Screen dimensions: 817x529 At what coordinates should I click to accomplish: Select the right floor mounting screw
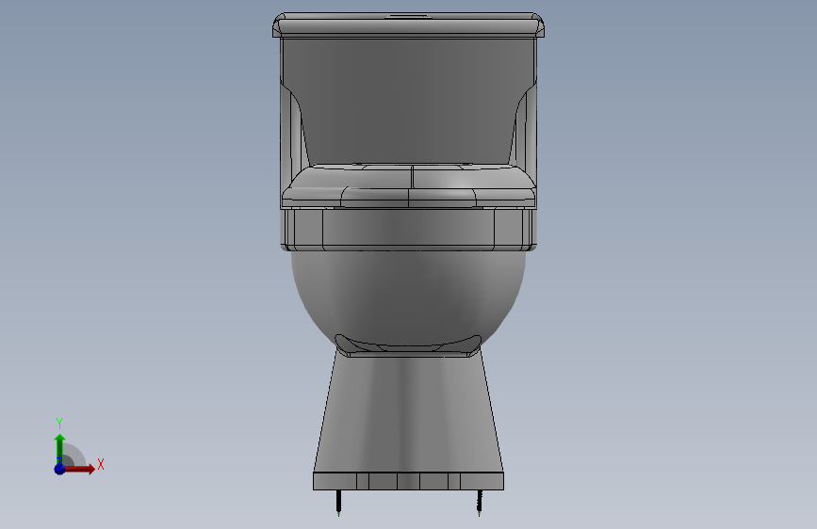(480, 503)
